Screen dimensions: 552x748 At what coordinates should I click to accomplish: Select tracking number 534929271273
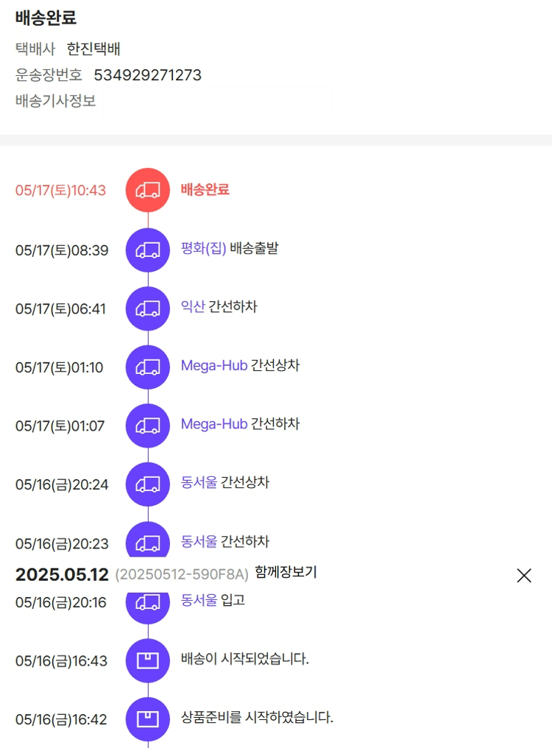click(x=147, y=75)
